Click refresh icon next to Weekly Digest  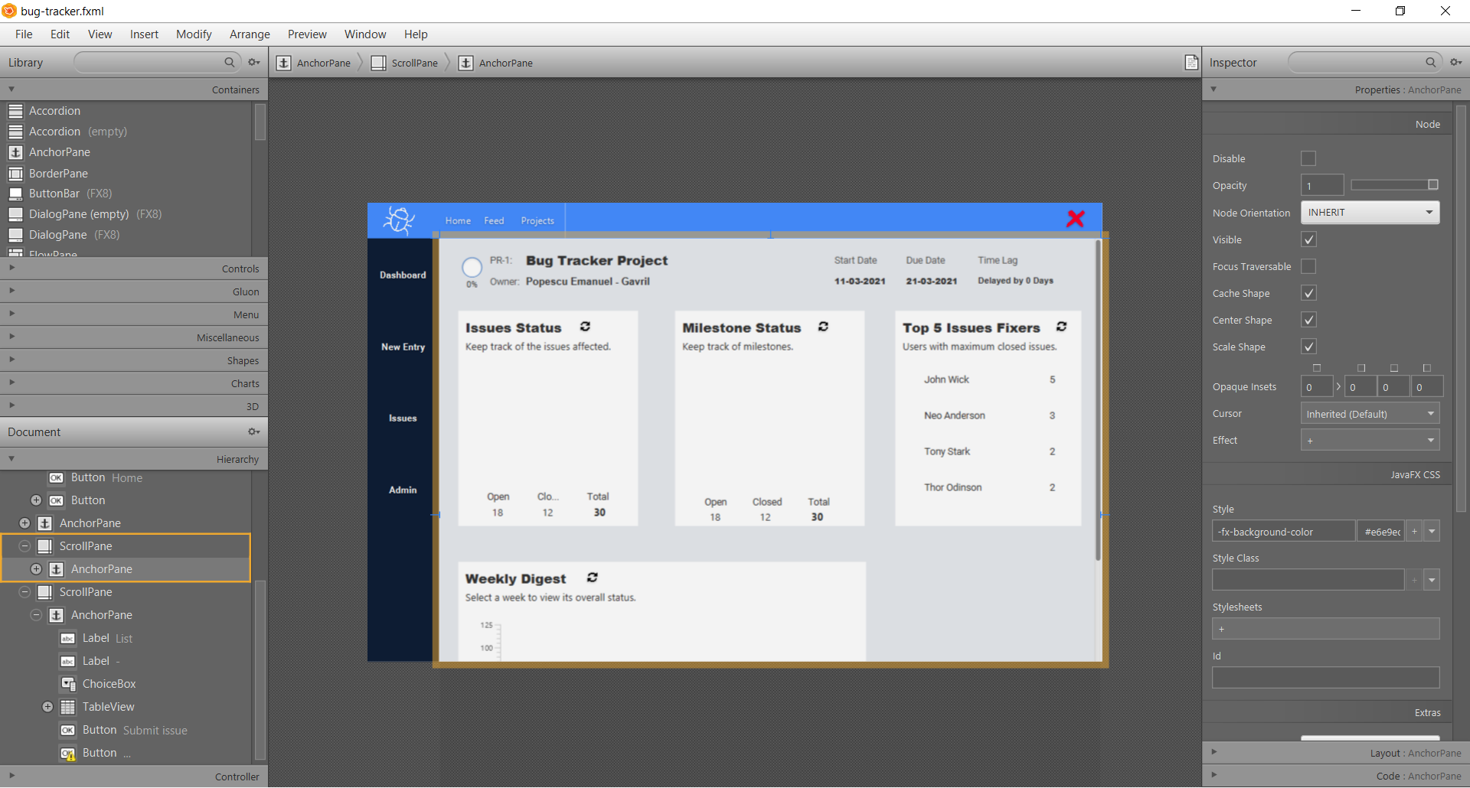pos(592,578)
